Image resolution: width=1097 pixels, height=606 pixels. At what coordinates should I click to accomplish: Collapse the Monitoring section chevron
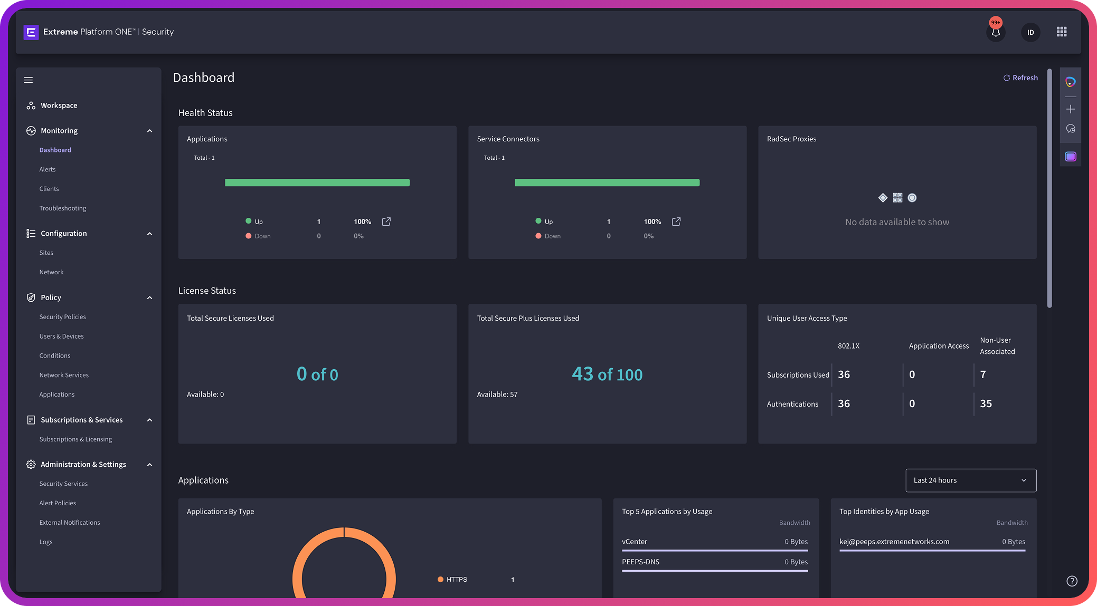[x=149, y=131]
